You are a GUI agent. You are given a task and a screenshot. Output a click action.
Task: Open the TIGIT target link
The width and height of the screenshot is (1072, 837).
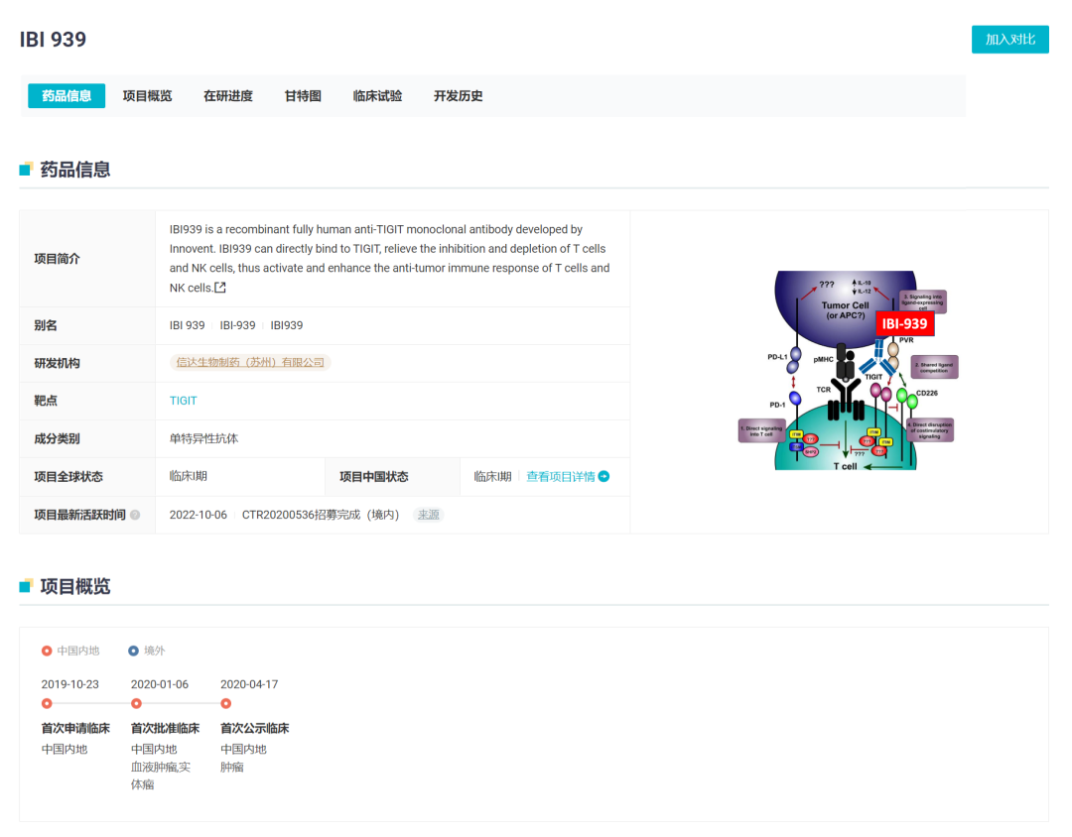point(184,401)
